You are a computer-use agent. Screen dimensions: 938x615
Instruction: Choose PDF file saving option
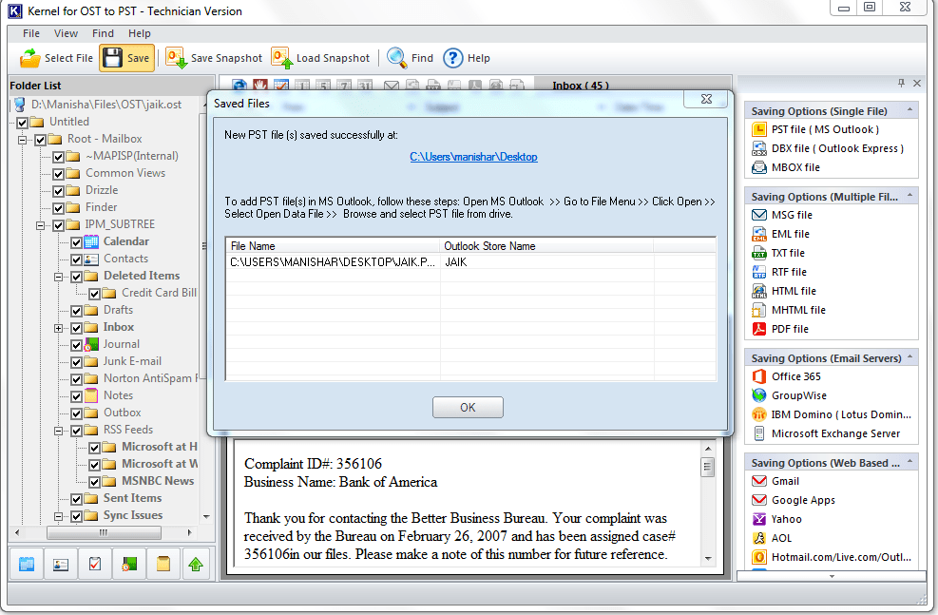pos(780,329)
